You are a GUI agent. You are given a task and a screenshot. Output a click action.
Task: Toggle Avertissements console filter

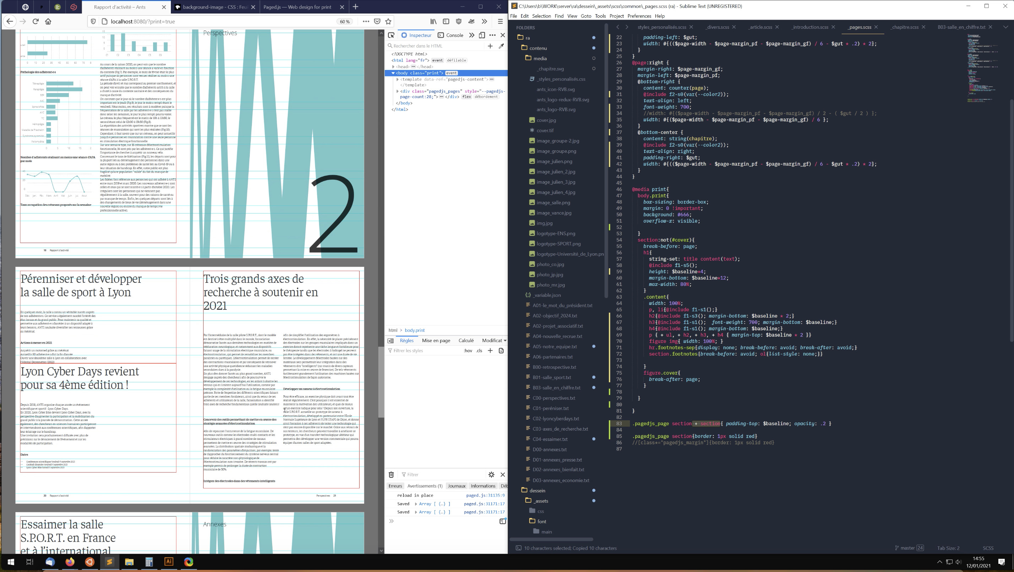pyautogui.click(x=425, y=486)
